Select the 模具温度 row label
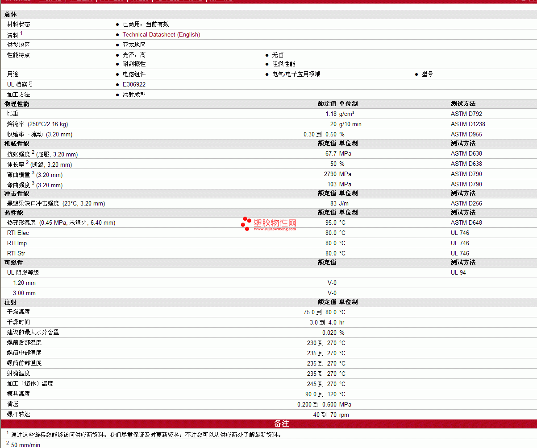 (19, 394)
